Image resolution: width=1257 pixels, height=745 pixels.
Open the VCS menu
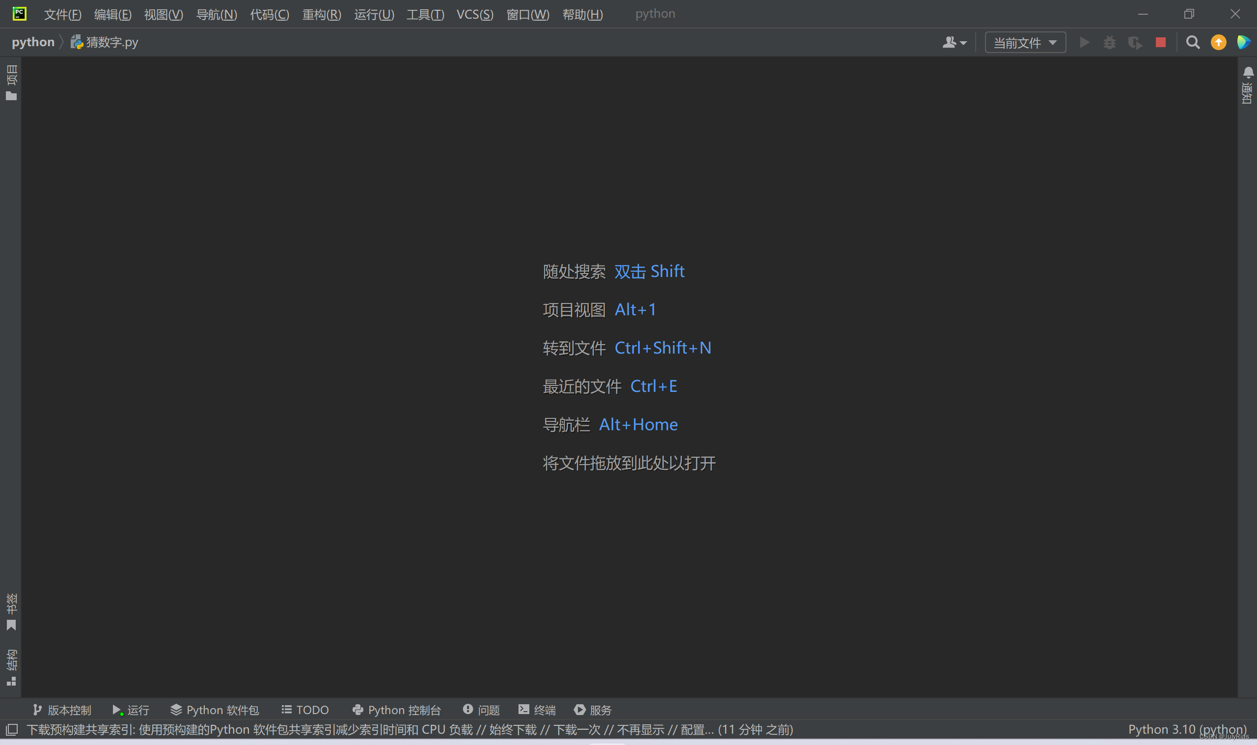(x=475, y=14)
